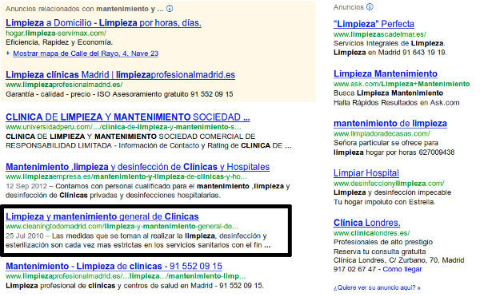
Task: Open the '"Limpieza" Perfecta' ad
Action: (374, 24)
